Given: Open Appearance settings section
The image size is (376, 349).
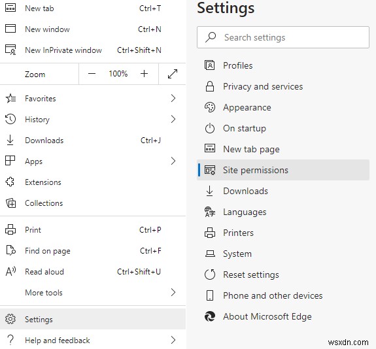Looking at the screenshot, I should coord(283,107).
